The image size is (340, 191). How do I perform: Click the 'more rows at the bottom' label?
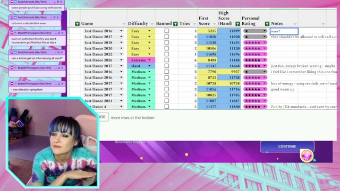[132, 118]
